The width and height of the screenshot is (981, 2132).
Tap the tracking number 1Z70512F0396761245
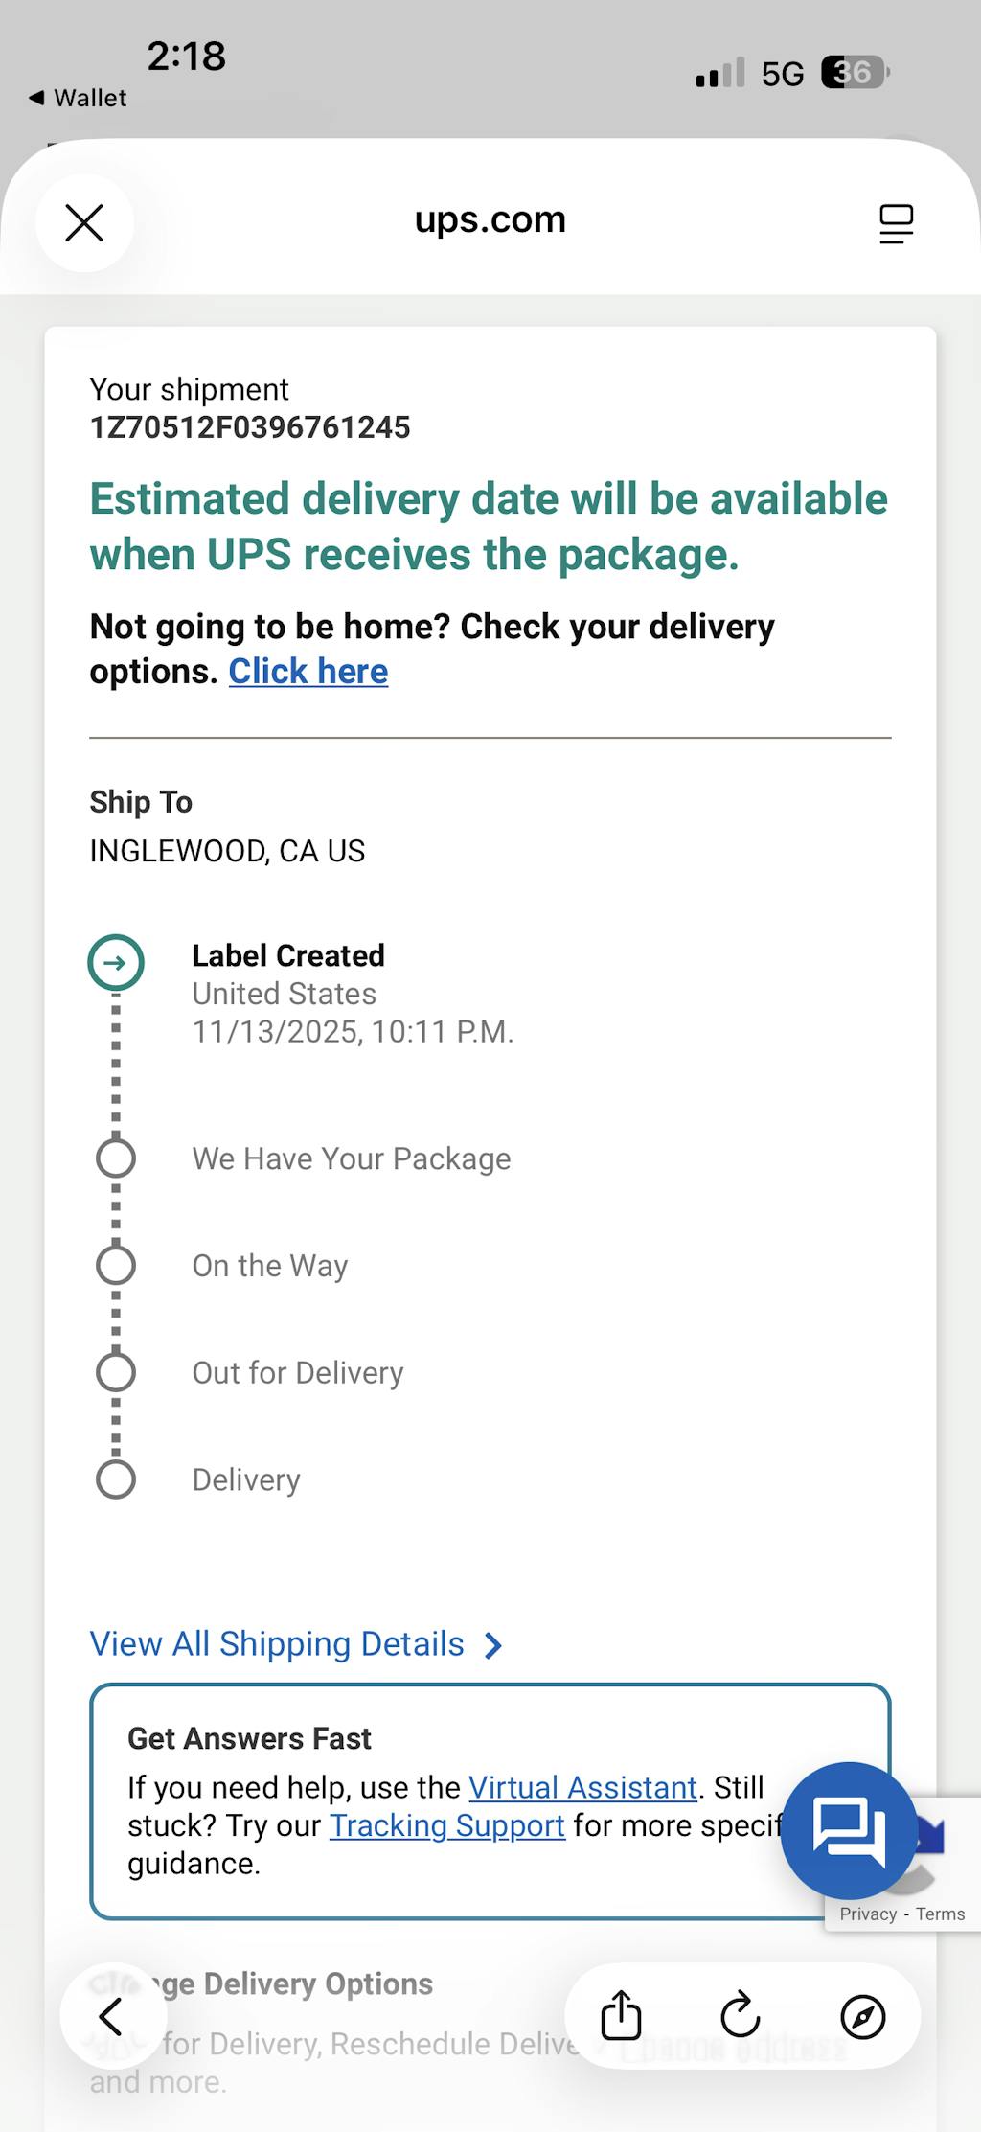(250, 427)
